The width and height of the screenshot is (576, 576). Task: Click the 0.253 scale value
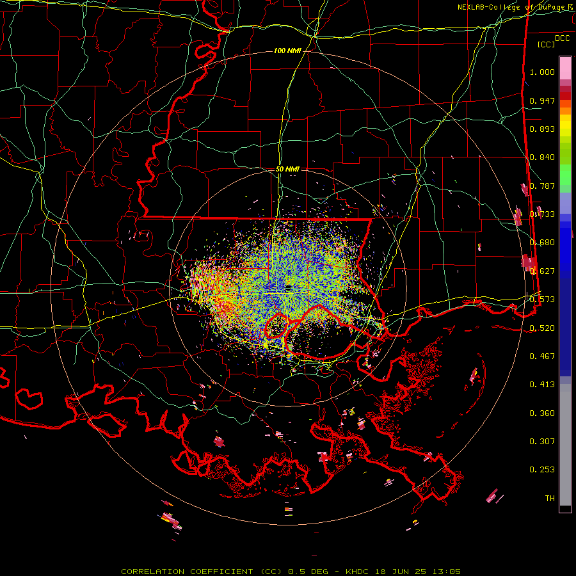tap(542, 470)
